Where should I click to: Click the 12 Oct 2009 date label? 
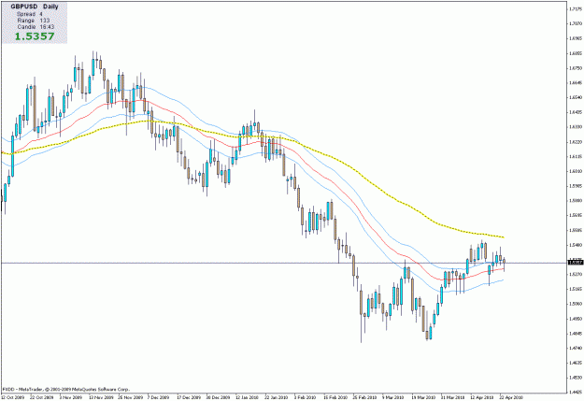click(x=13, y=397)
